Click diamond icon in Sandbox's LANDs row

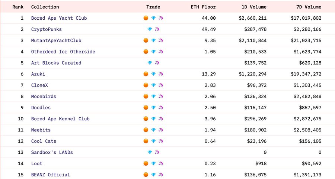click(x=150, y=153)
